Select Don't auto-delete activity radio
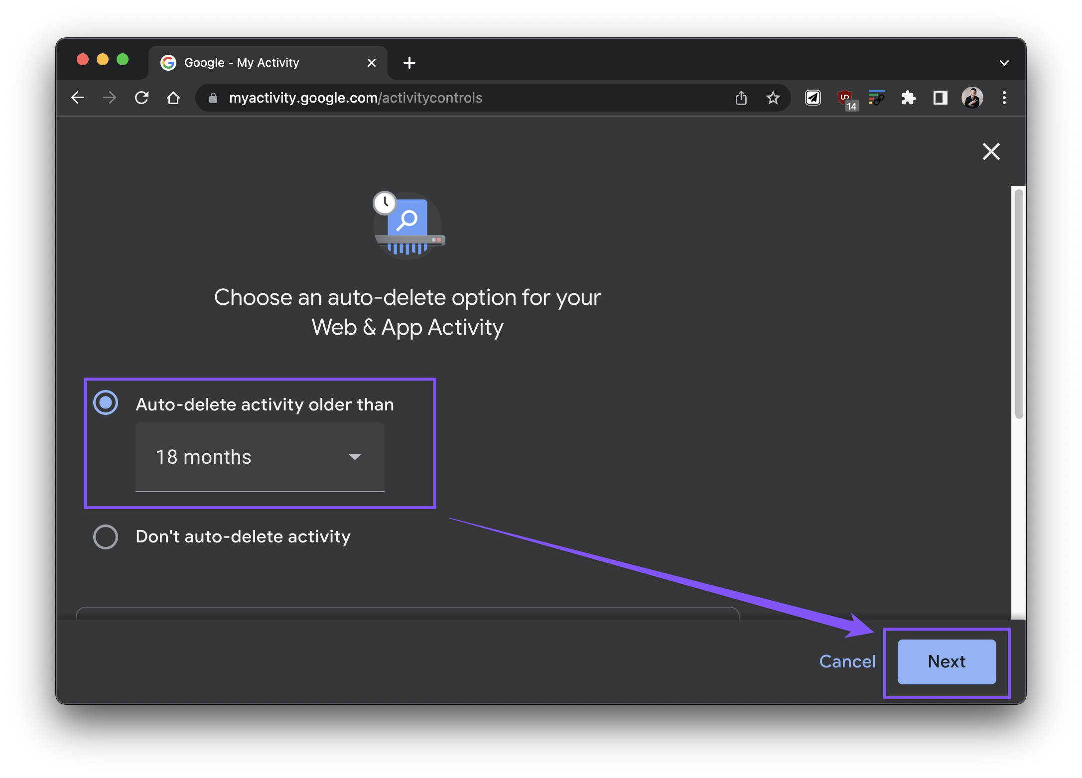 pos(106,537)
